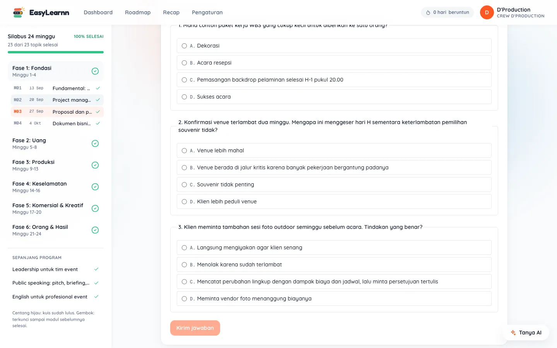Viewport: 557px width, 348px height.
Task: Open the Roadmap menu item
Action: [138, 12]
